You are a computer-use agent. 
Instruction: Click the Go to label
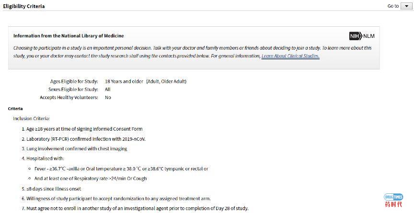tap(393, 6)
